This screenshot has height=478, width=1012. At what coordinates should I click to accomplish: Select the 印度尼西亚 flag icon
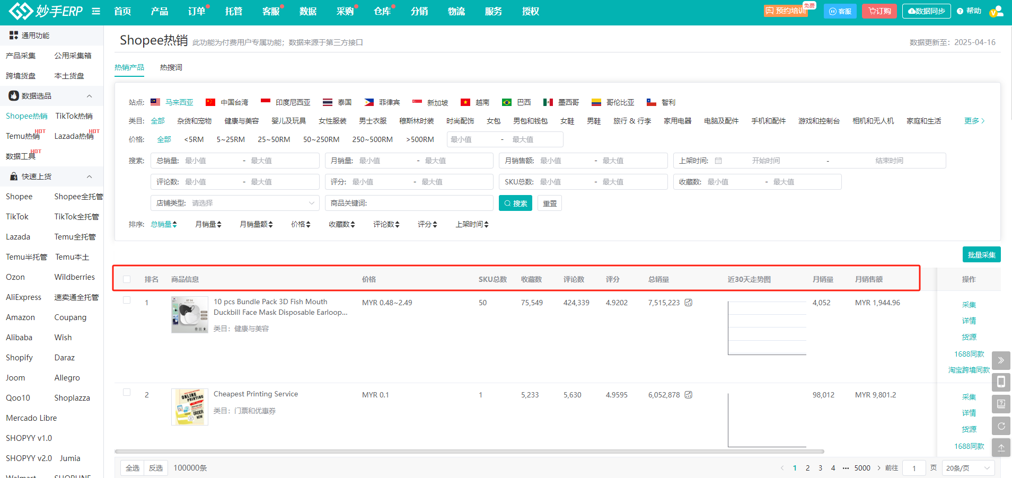[266, 102]
